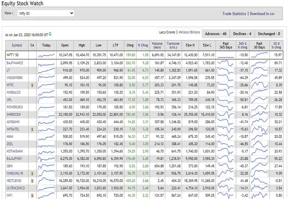Screen dimensions: 288x199
Task: Open the BAJAJFINSV stock link
Action: (x=14, y=158)
